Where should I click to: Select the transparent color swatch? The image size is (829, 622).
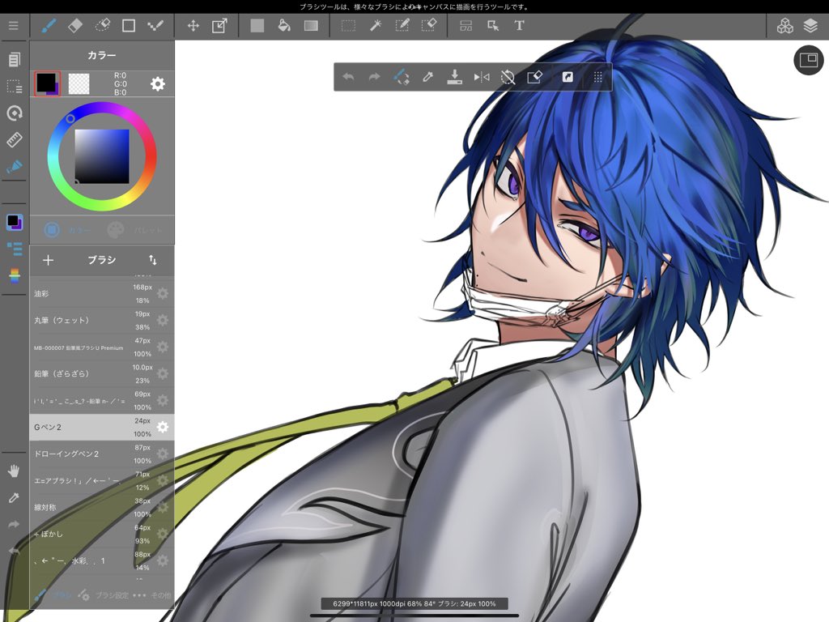pos(79,83)
